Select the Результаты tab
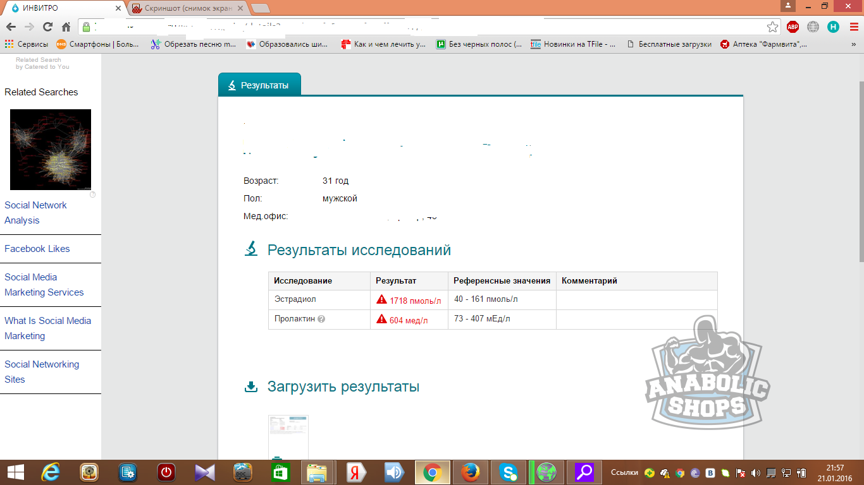This screenshot has height=485, width=864. 259,85
